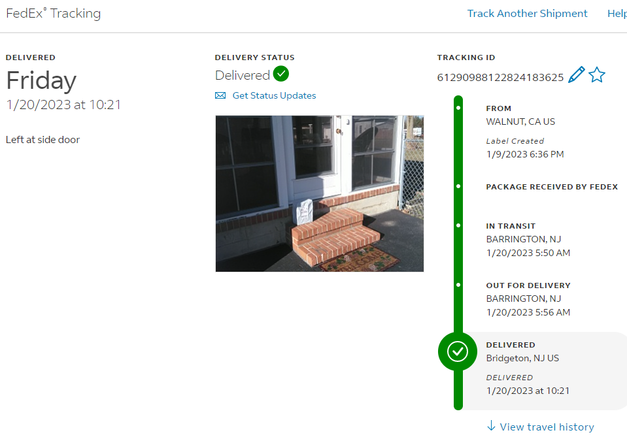Viewport: 627px width, 439px height.
Task: Click the Package Received timeline dot
Action: tap(458, 186)
